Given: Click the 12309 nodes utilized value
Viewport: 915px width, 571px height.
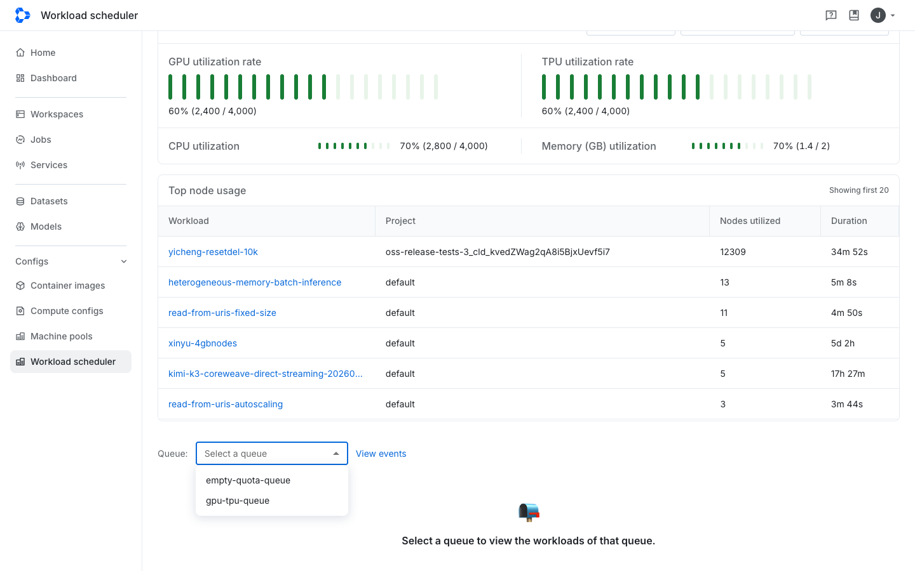Looking at the screenshot, I should point(733,252).
